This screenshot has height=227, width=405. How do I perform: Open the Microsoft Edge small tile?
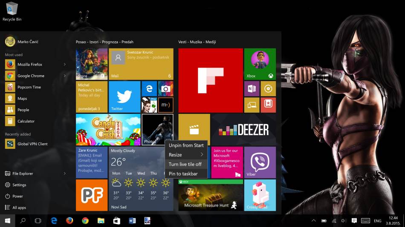pyautogui.click(x=149, y=89)
